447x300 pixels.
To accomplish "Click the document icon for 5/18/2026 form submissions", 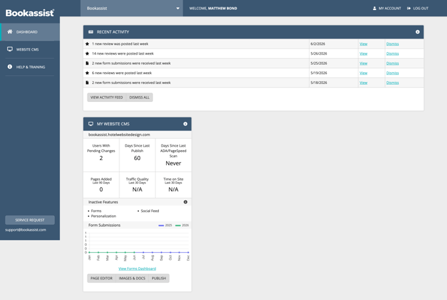I will pyautogui.click(x=87, y=83).
